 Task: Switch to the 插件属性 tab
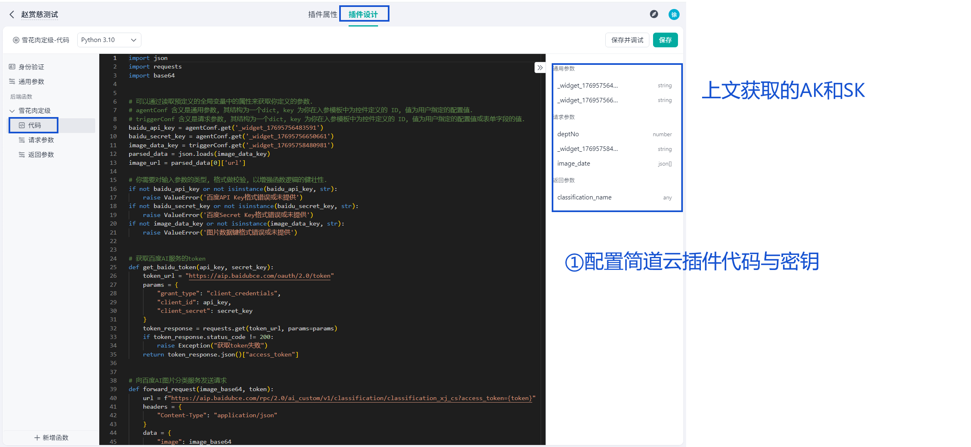pyautogui.click(x=322, y=15)
